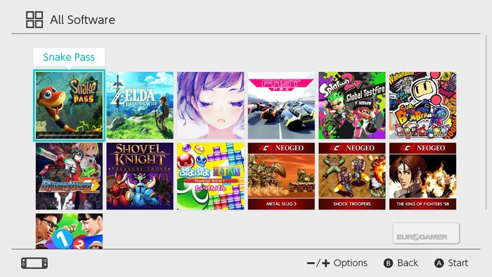This screenshot has height=277, width=492.
Task: Open ACA NeoGeo Metal Slug 3
Action: (x=281, y=176)
